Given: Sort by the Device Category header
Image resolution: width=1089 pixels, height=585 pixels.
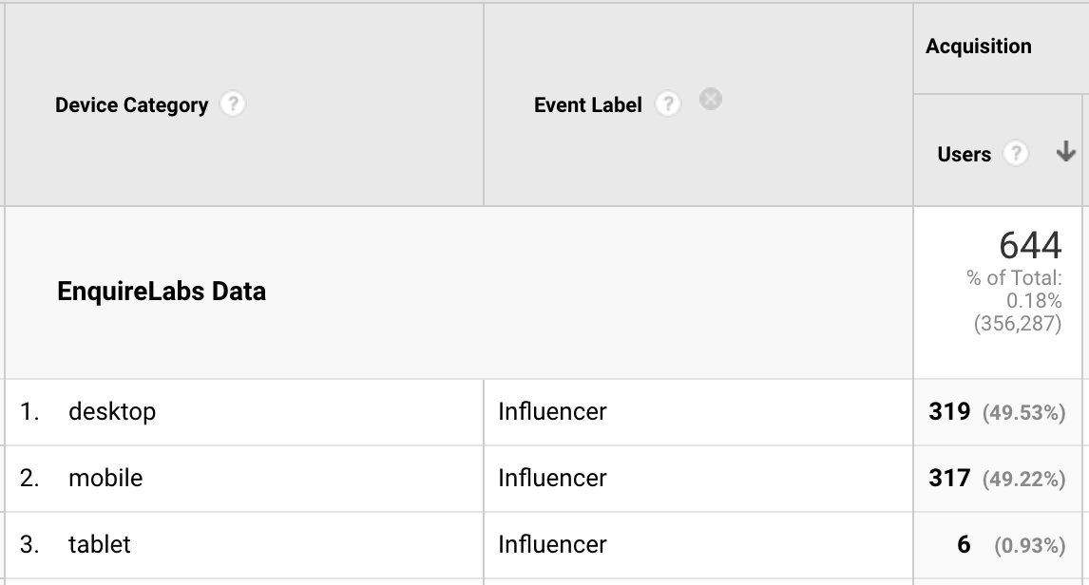Looking at the screenshot, I should 131,105.
